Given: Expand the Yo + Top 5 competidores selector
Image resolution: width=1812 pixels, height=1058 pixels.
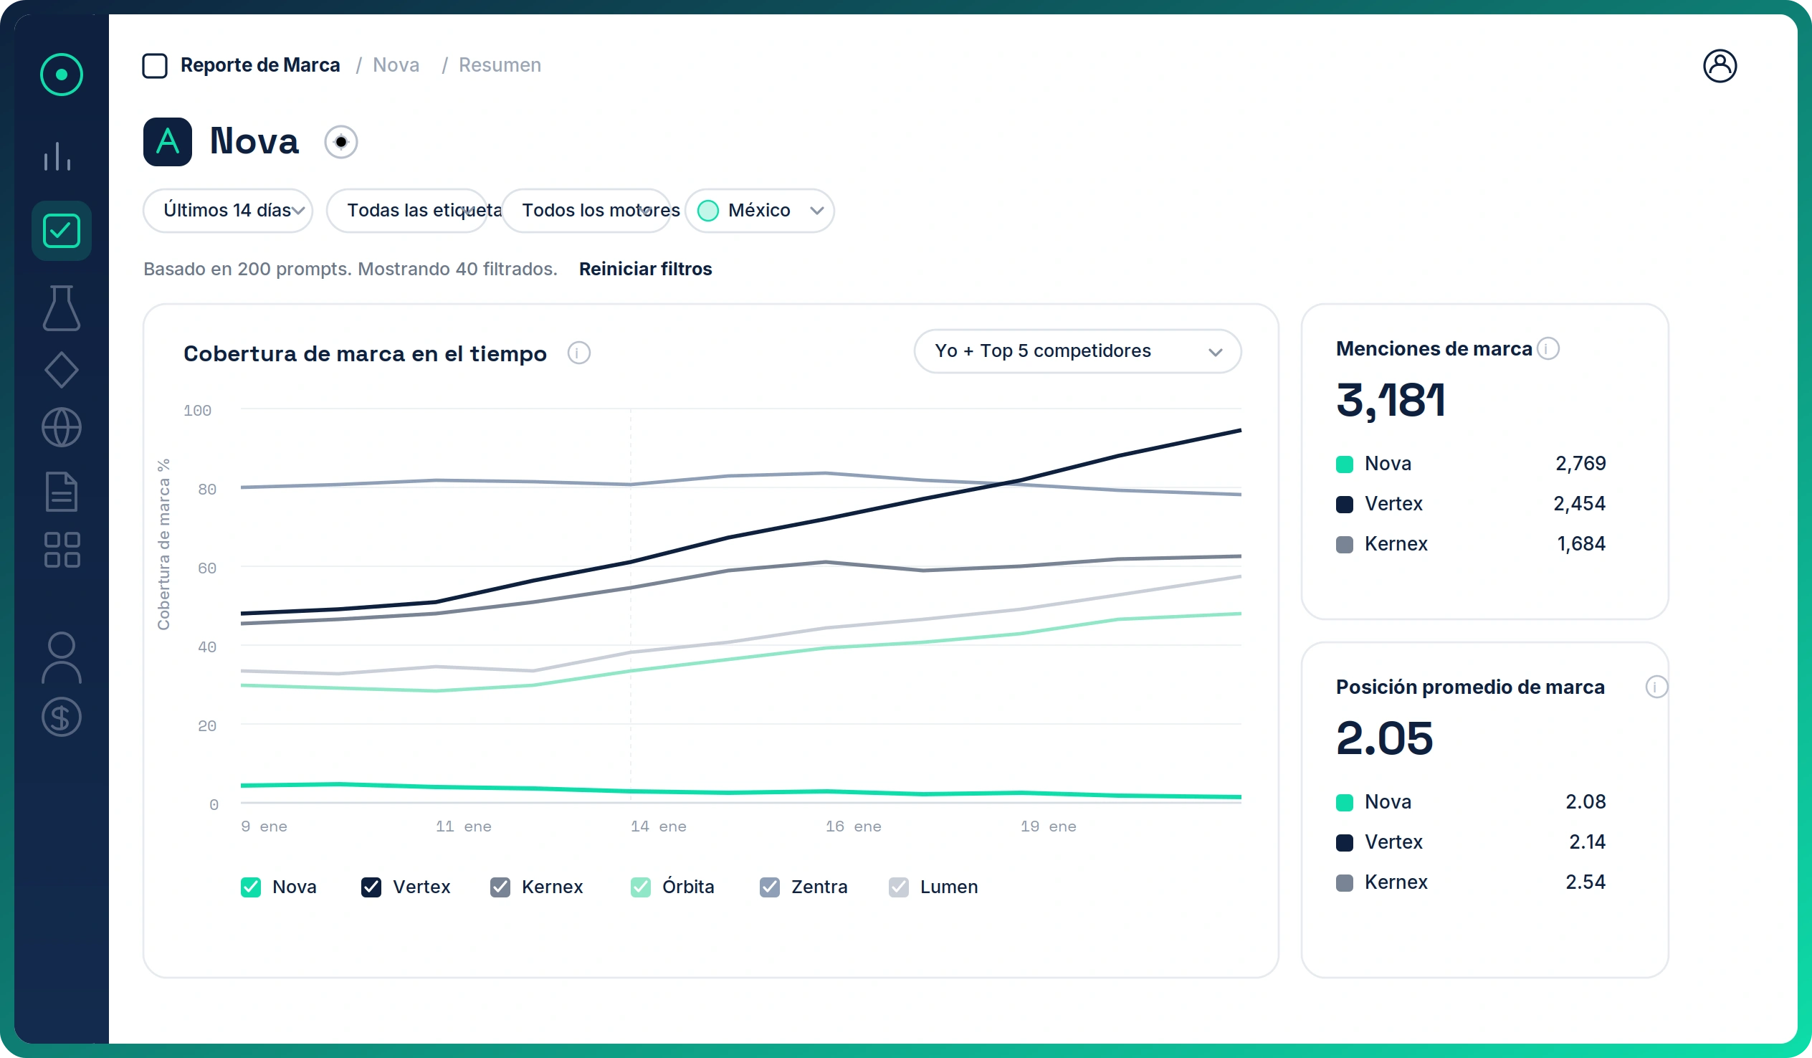Looking at the screenshot, I should coord(1077,351).
